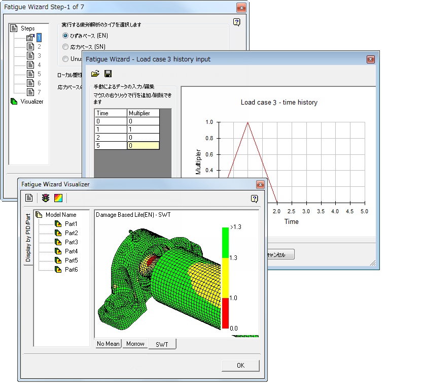
Task: Click Time cell with value 2
Action: coord(111,137)
